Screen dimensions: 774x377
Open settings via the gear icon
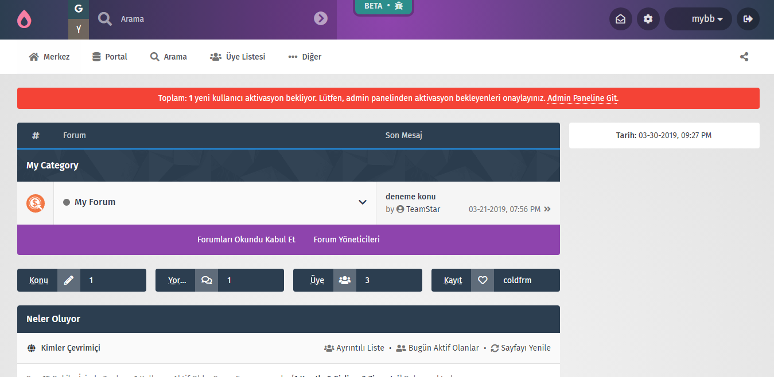(648, 19)
